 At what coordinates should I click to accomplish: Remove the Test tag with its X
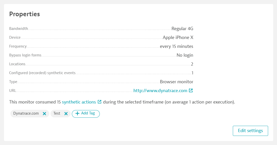coord(66,114)
